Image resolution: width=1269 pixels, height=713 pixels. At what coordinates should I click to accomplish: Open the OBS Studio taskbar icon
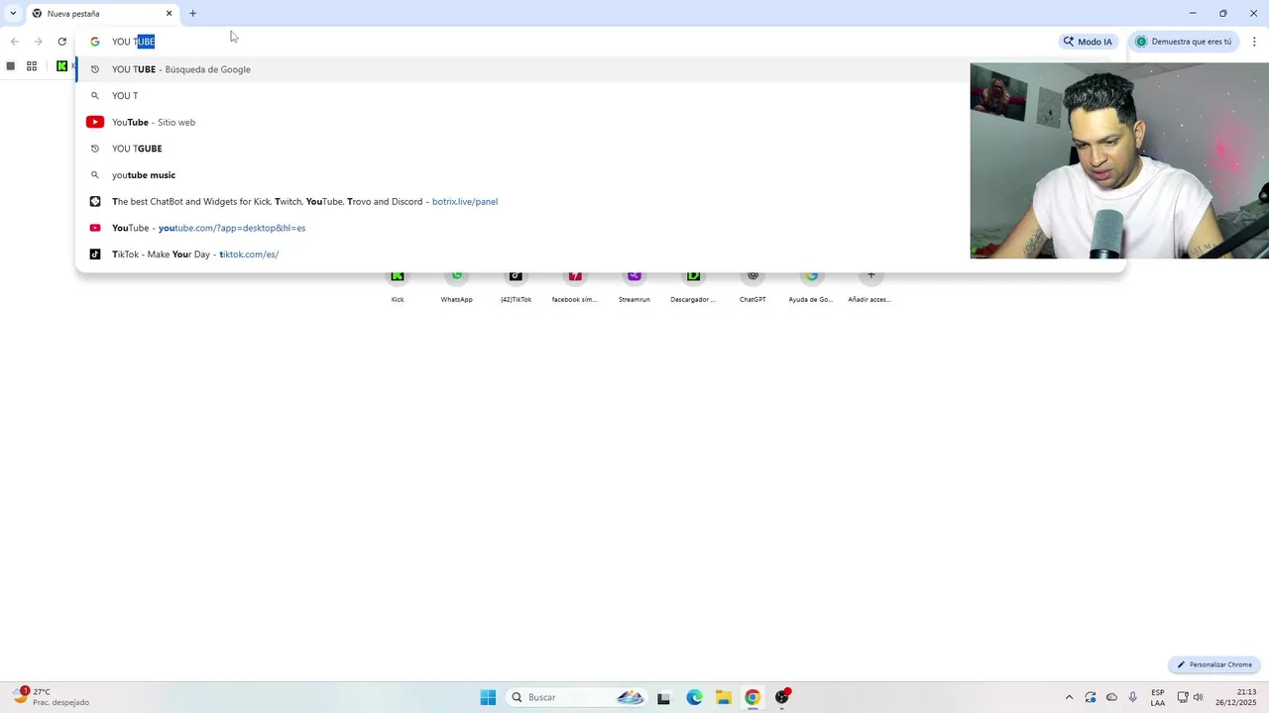(782, 697)
